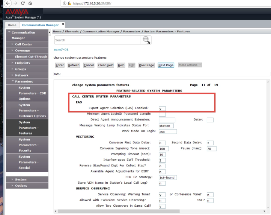Image resolution: width=271 pixels, height=215 pixels.
Task: Close the Communication Manager tab
Action: coord(63,24)
